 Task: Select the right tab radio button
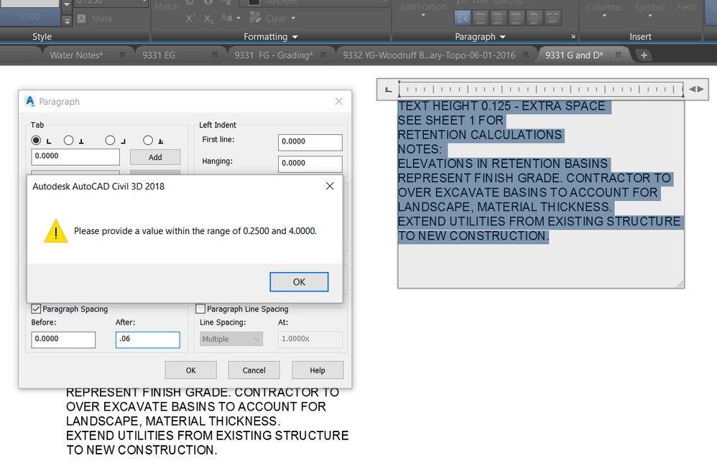pos(110,140)
